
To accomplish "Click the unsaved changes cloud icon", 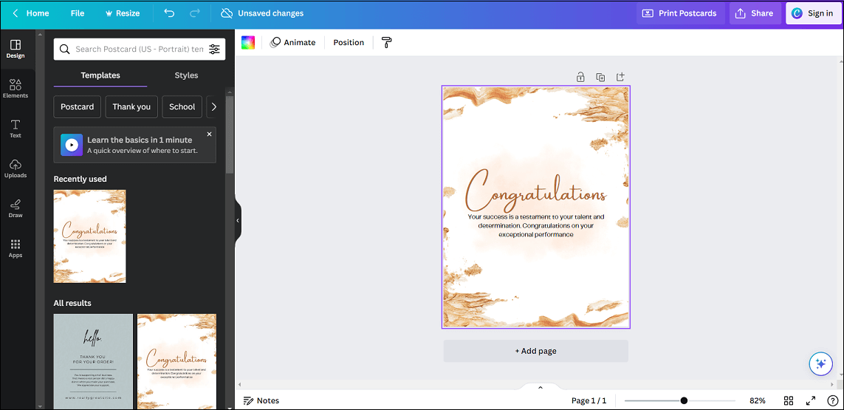I will [x=227, y=13].
